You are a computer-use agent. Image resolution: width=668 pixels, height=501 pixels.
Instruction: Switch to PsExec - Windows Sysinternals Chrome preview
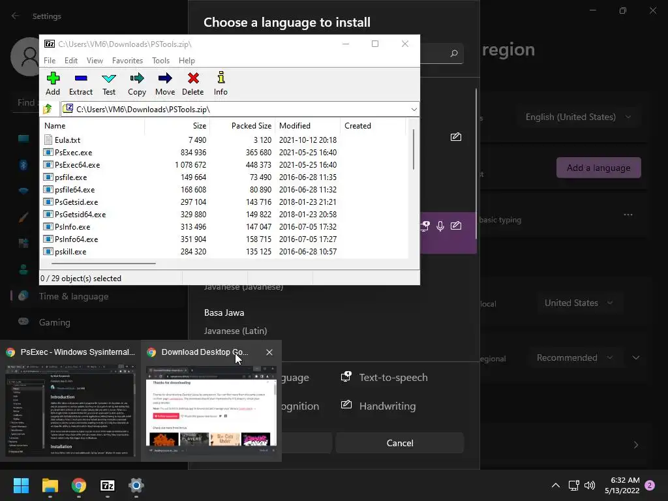click(70, 401)
